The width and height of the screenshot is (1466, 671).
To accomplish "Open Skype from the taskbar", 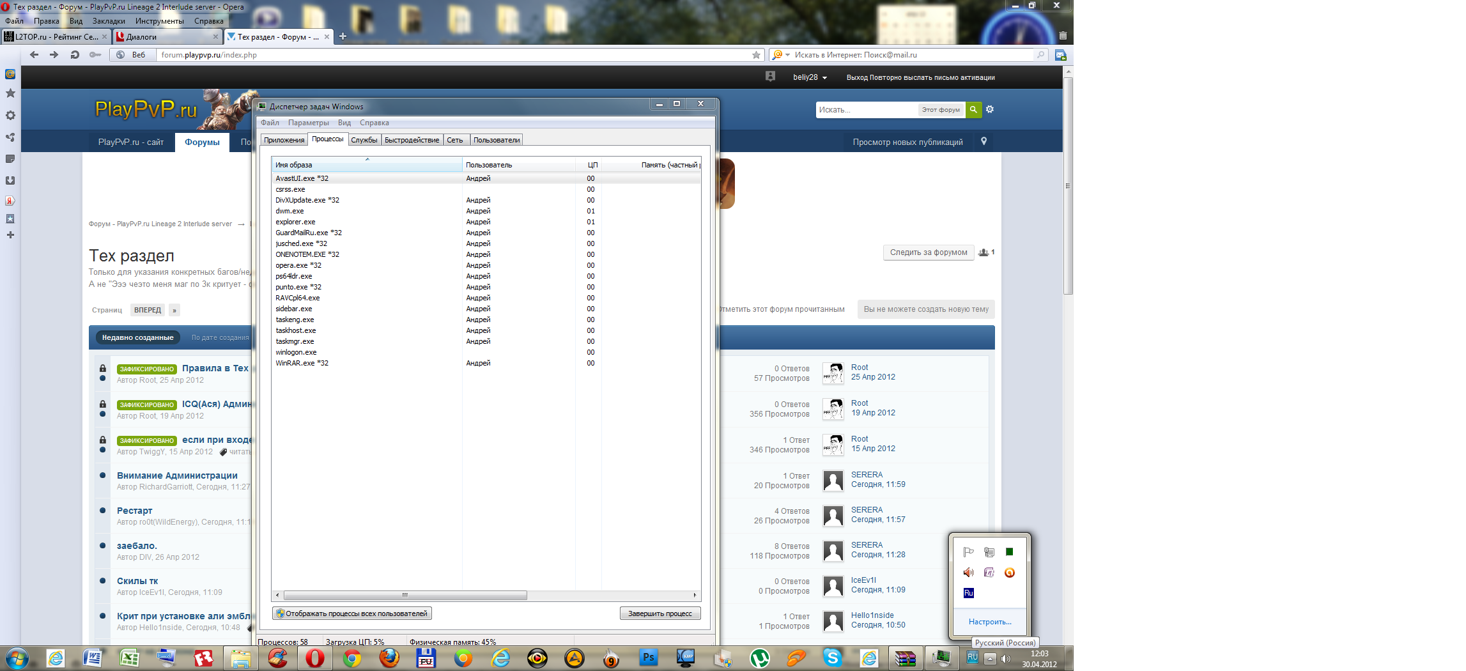I will [x=832, y=658].
